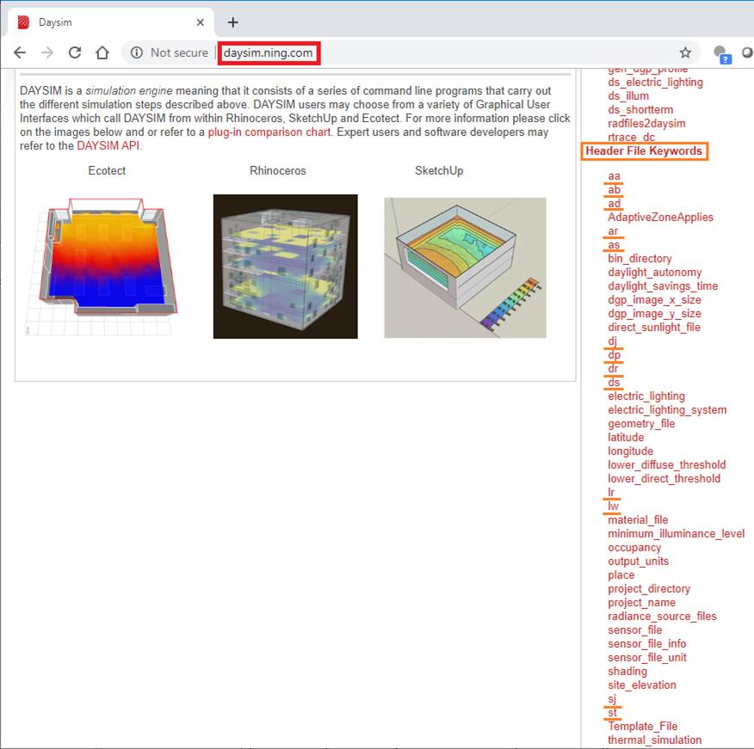Open the lr keyword link
Image resolution: width=754 pixels, height=749 pixels.
click(611, 493)
